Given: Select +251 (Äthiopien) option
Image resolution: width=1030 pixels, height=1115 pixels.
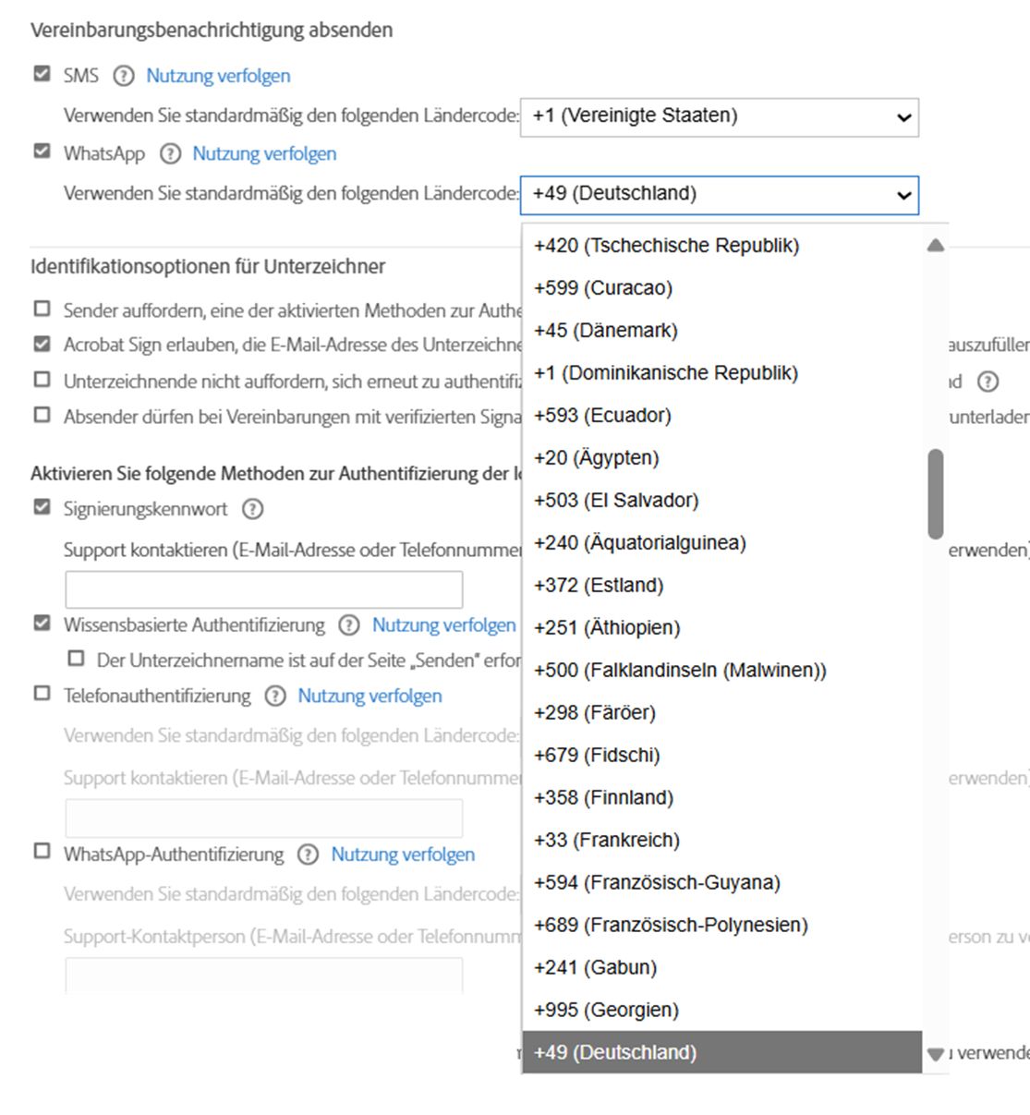Looking at the screenshot, I should tap(722, 628).
